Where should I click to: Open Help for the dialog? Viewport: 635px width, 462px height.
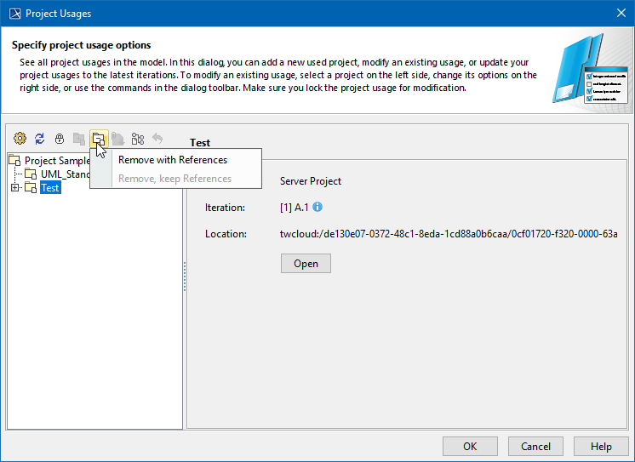[601, 446]
